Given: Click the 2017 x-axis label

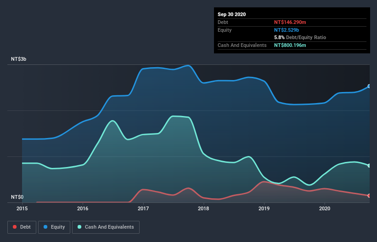Looking at the screenshot, I should [x=143, y=208].
